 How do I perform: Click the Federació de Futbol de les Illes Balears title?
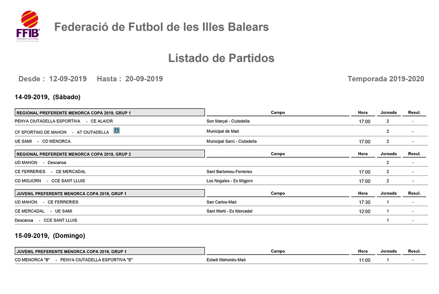pyautogui.click(x=162, y=27)
